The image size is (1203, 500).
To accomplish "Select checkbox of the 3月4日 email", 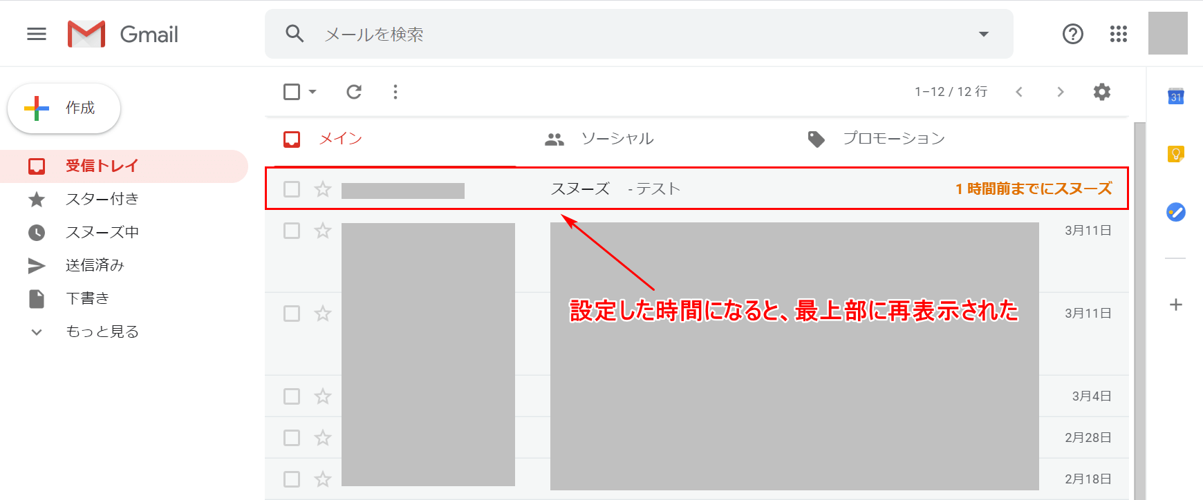I will click(x=292, y=396).
